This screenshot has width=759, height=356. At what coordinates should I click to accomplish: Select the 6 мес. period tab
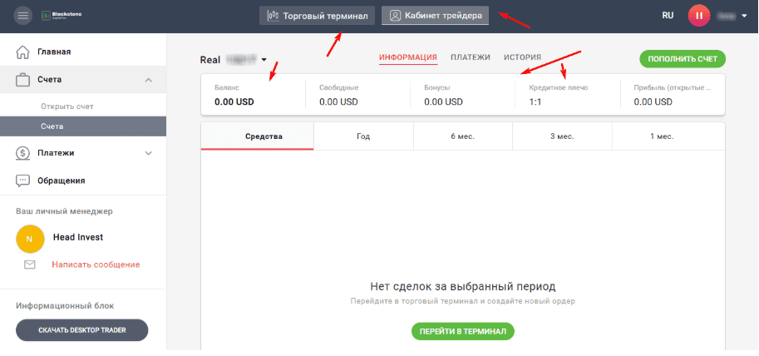pyautogui.click(x=463, y=136)
